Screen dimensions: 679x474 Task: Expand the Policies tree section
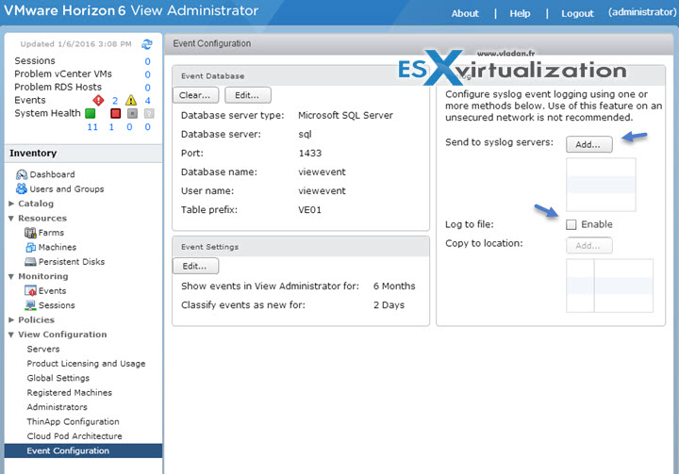pos(11,319)
